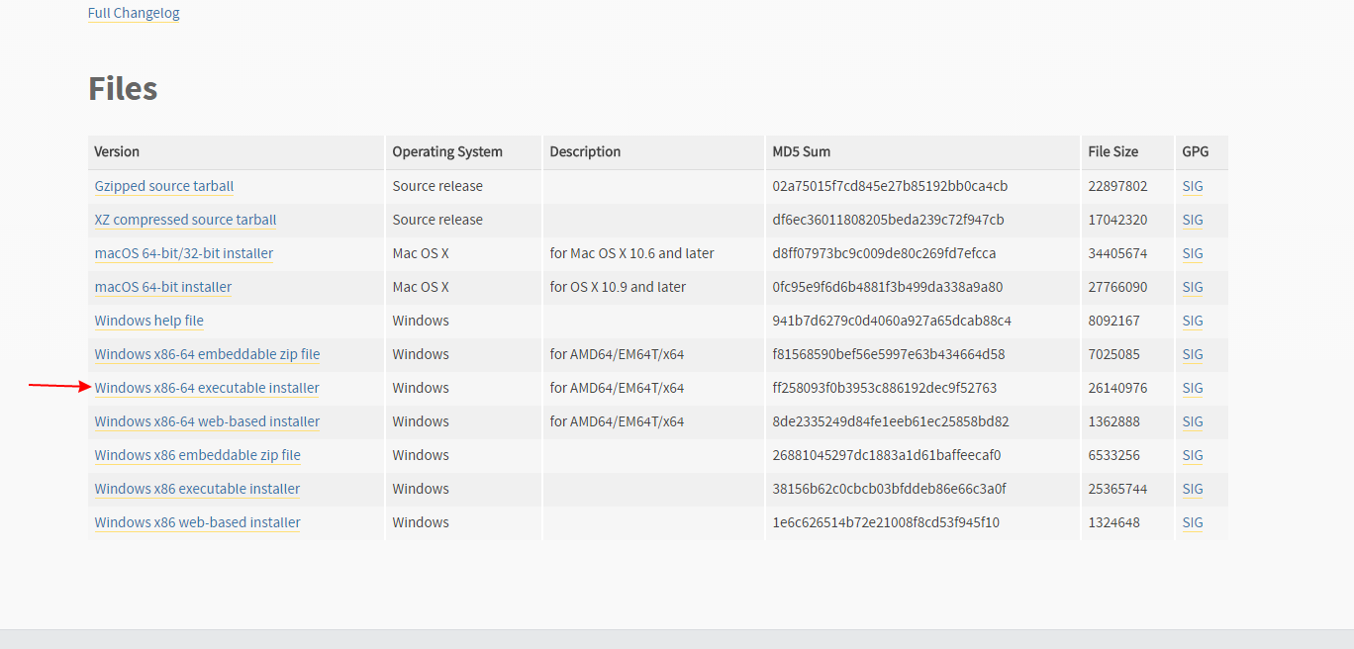Screen dimensions: 1354x649
Task: Open SIG for Windows x86 web-based installer
Action: pyautogui.click(x=1193, y=522)
